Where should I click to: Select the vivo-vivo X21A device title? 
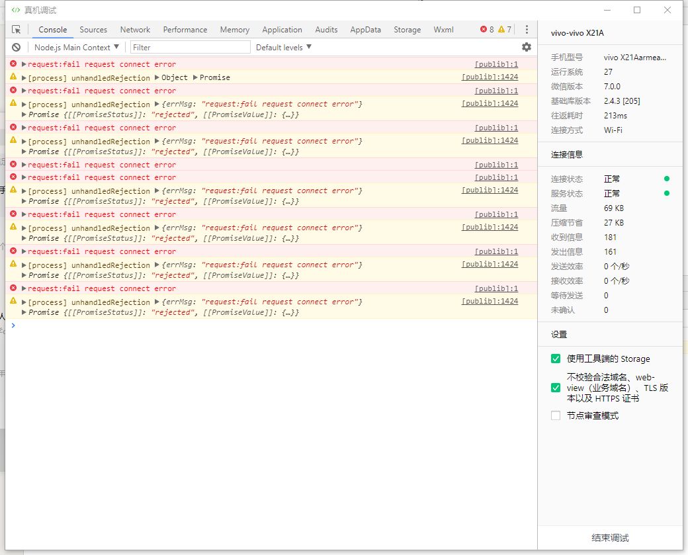(x=578, y=33)
